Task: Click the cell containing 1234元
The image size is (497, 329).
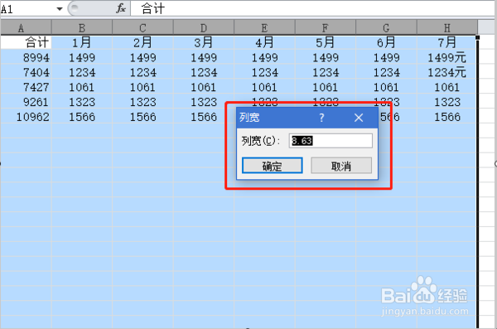Action: click(x=447, y=72)
